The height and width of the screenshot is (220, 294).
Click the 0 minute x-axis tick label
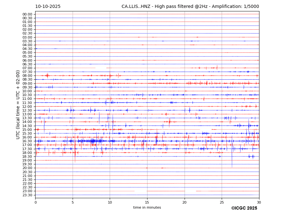click(x=36, y=202)
